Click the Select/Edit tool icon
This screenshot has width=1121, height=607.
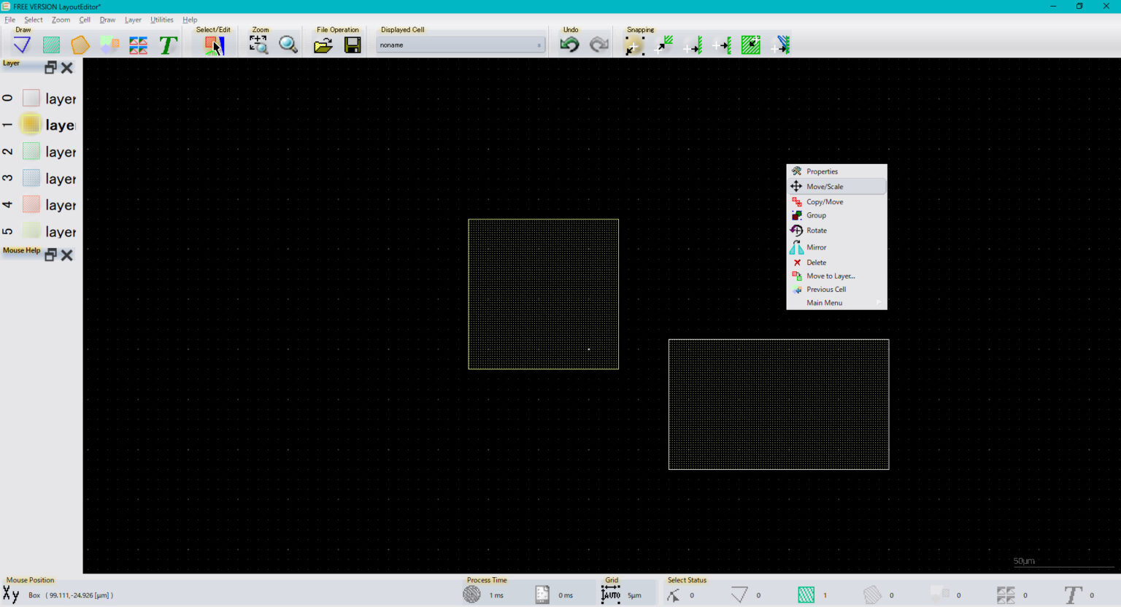(x=214, y=45)
